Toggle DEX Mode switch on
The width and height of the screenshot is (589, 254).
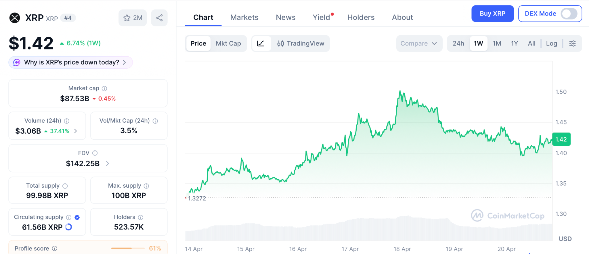569,14
